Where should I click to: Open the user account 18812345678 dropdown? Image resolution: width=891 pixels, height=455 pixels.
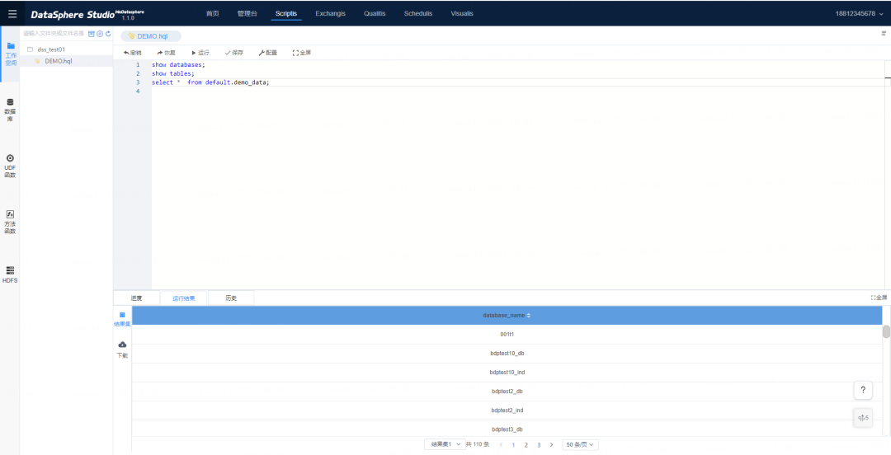tap(859, 14)
